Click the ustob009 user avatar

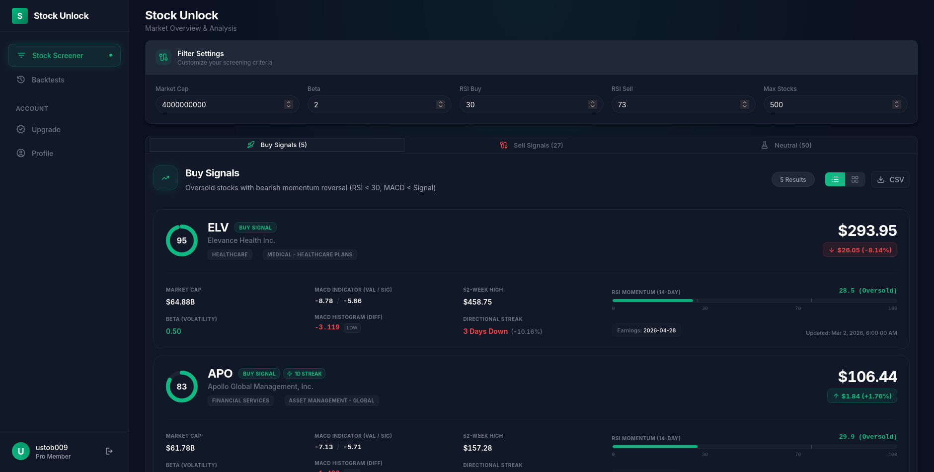pos(21,451)
